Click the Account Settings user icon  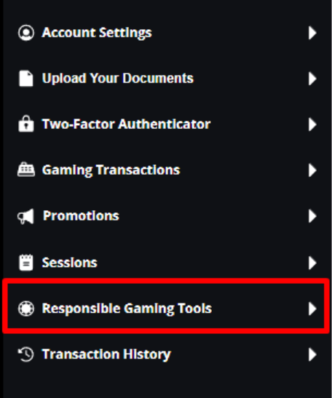point(26,33)
